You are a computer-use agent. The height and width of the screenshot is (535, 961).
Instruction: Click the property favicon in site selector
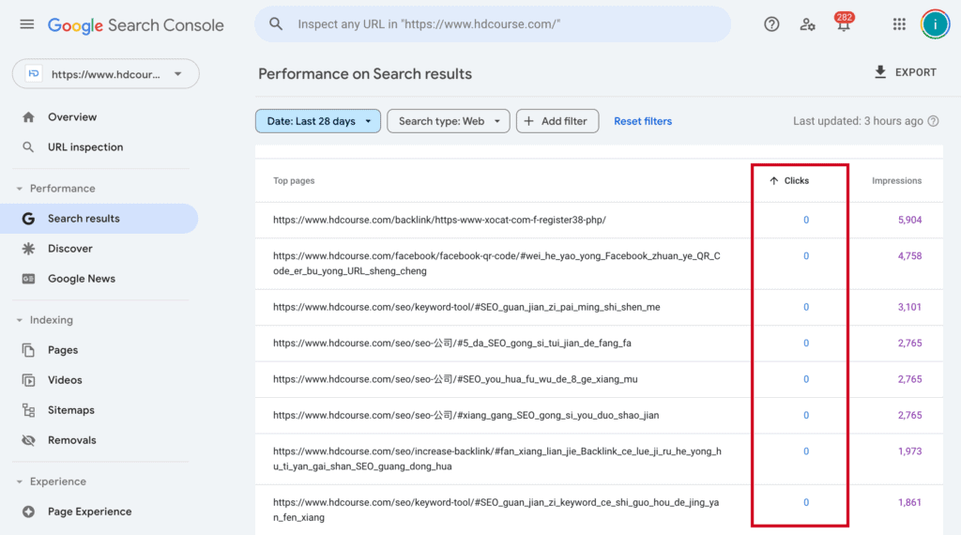[x=34, y=74]
